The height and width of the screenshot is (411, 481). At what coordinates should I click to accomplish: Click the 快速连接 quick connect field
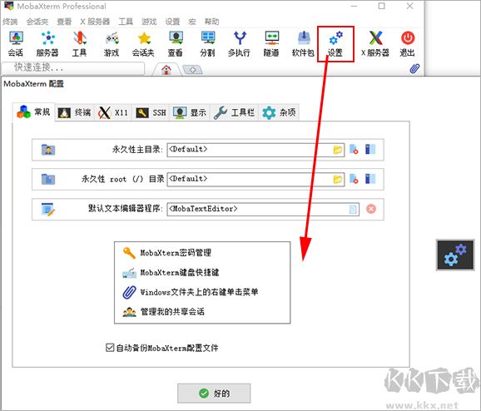tap(72, 68)
